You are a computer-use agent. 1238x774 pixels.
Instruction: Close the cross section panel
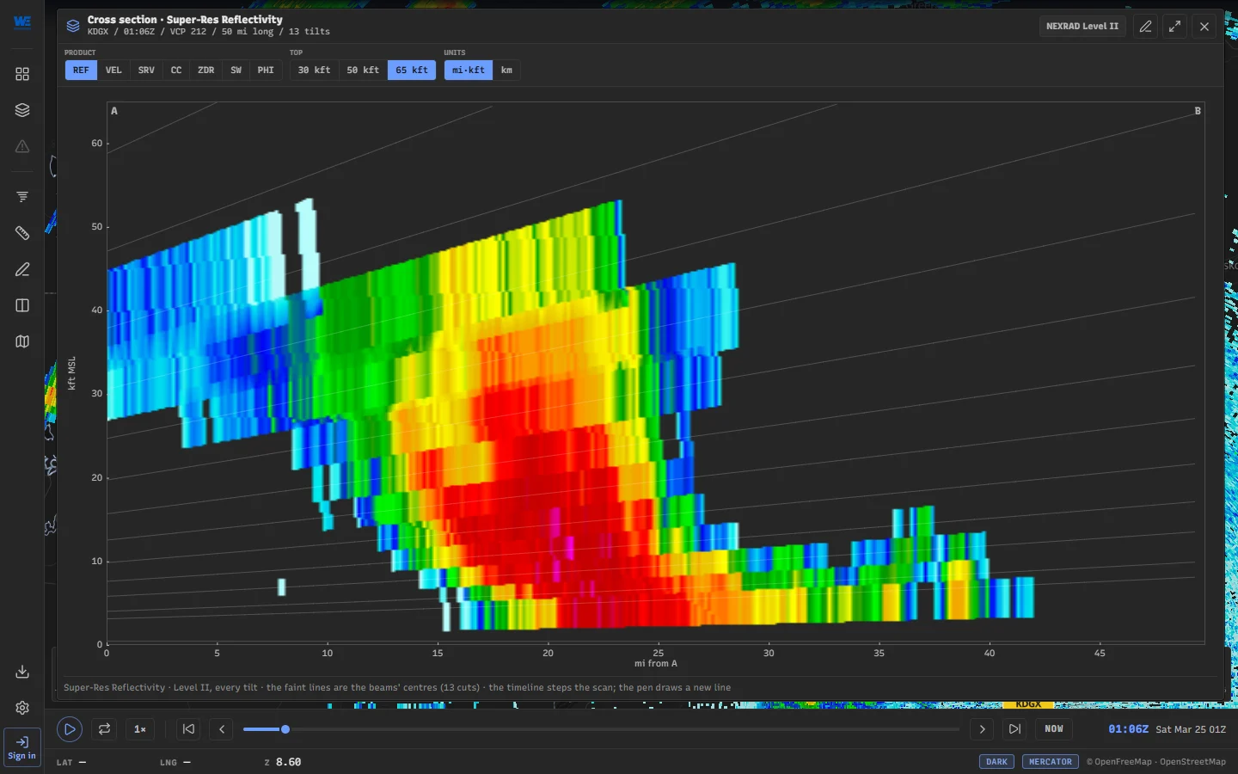(1204, 27)
